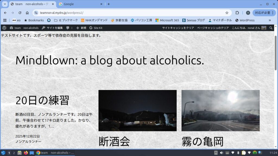Show more bookmarks with the chevron
Screen dimensions: 278x156
270,20
